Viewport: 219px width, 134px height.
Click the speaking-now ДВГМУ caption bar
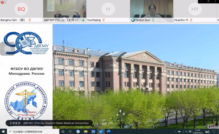(49, 123)
